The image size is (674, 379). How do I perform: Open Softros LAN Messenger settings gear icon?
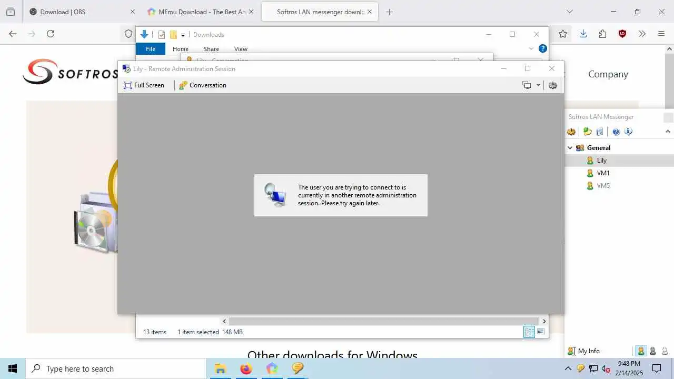coord(571,132)
